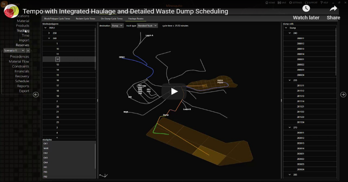Go to Reports section
This screenshot has width=348, height=182.
[x=23, y=86]
